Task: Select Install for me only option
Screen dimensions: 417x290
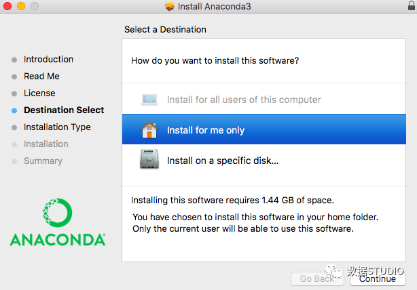Action: (x=206, y=130)
